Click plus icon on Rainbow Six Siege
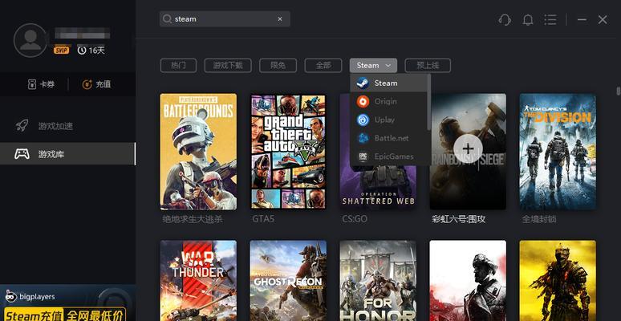Image resolution: width=621 pixels, height=321 pixels. (x=468, y=148)
